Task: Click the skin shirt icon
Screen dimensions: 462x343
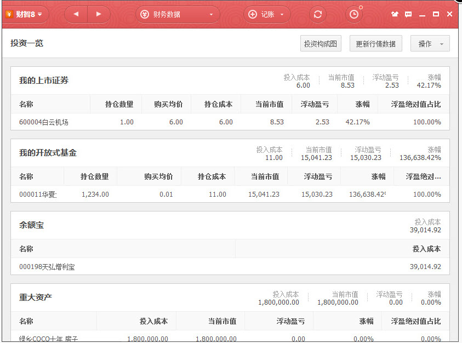Action: [x=395, y=14]
